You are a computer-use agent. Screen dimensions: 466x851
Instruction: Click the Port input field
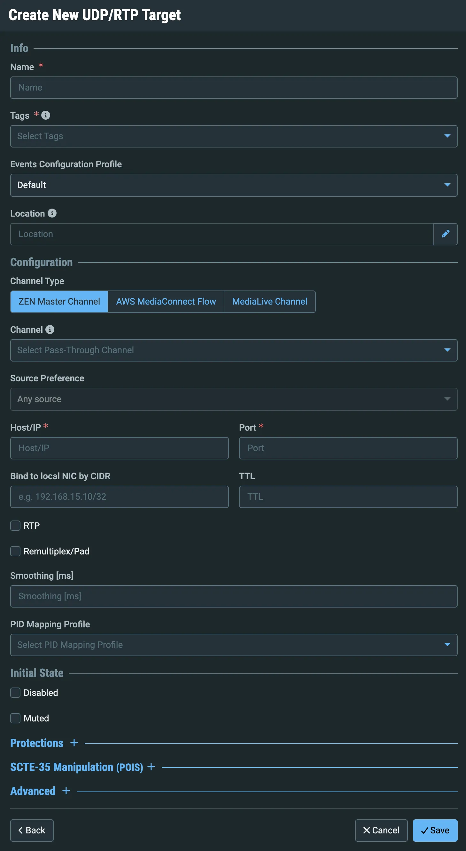pos(348,448)
